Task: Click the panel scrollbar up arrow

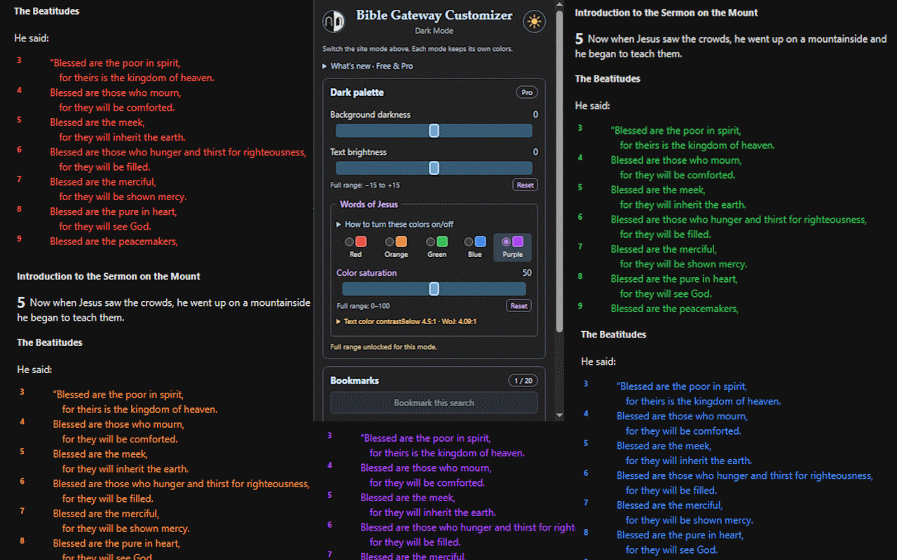Action: pos(559,5)
